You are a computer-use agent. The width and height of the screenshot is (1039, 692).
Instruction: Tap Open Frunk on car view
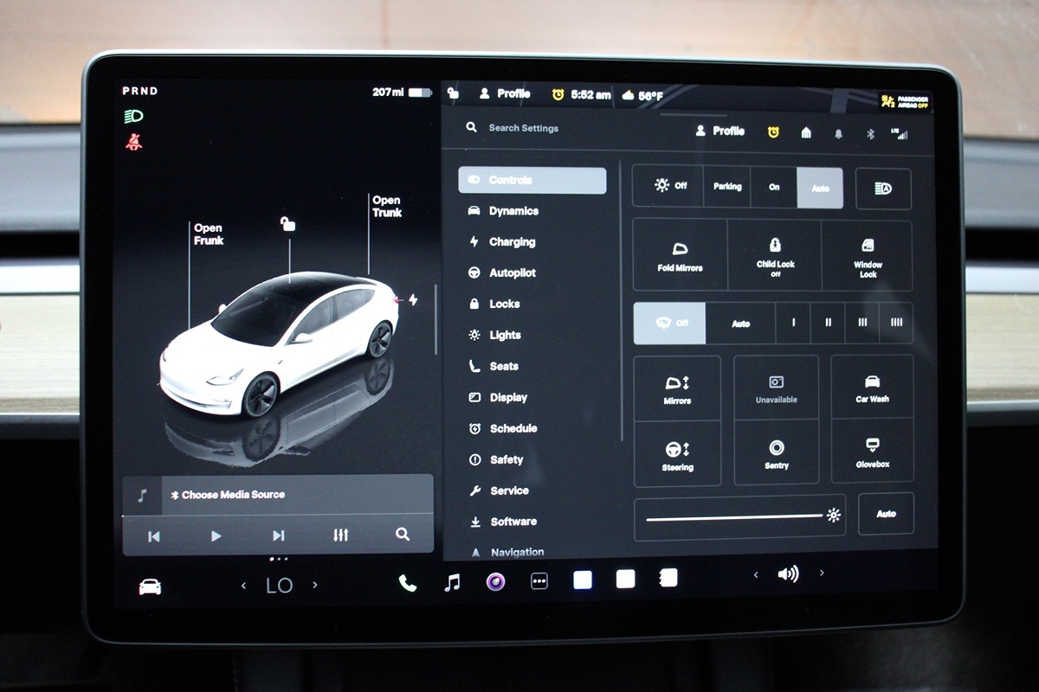(208, 234)
